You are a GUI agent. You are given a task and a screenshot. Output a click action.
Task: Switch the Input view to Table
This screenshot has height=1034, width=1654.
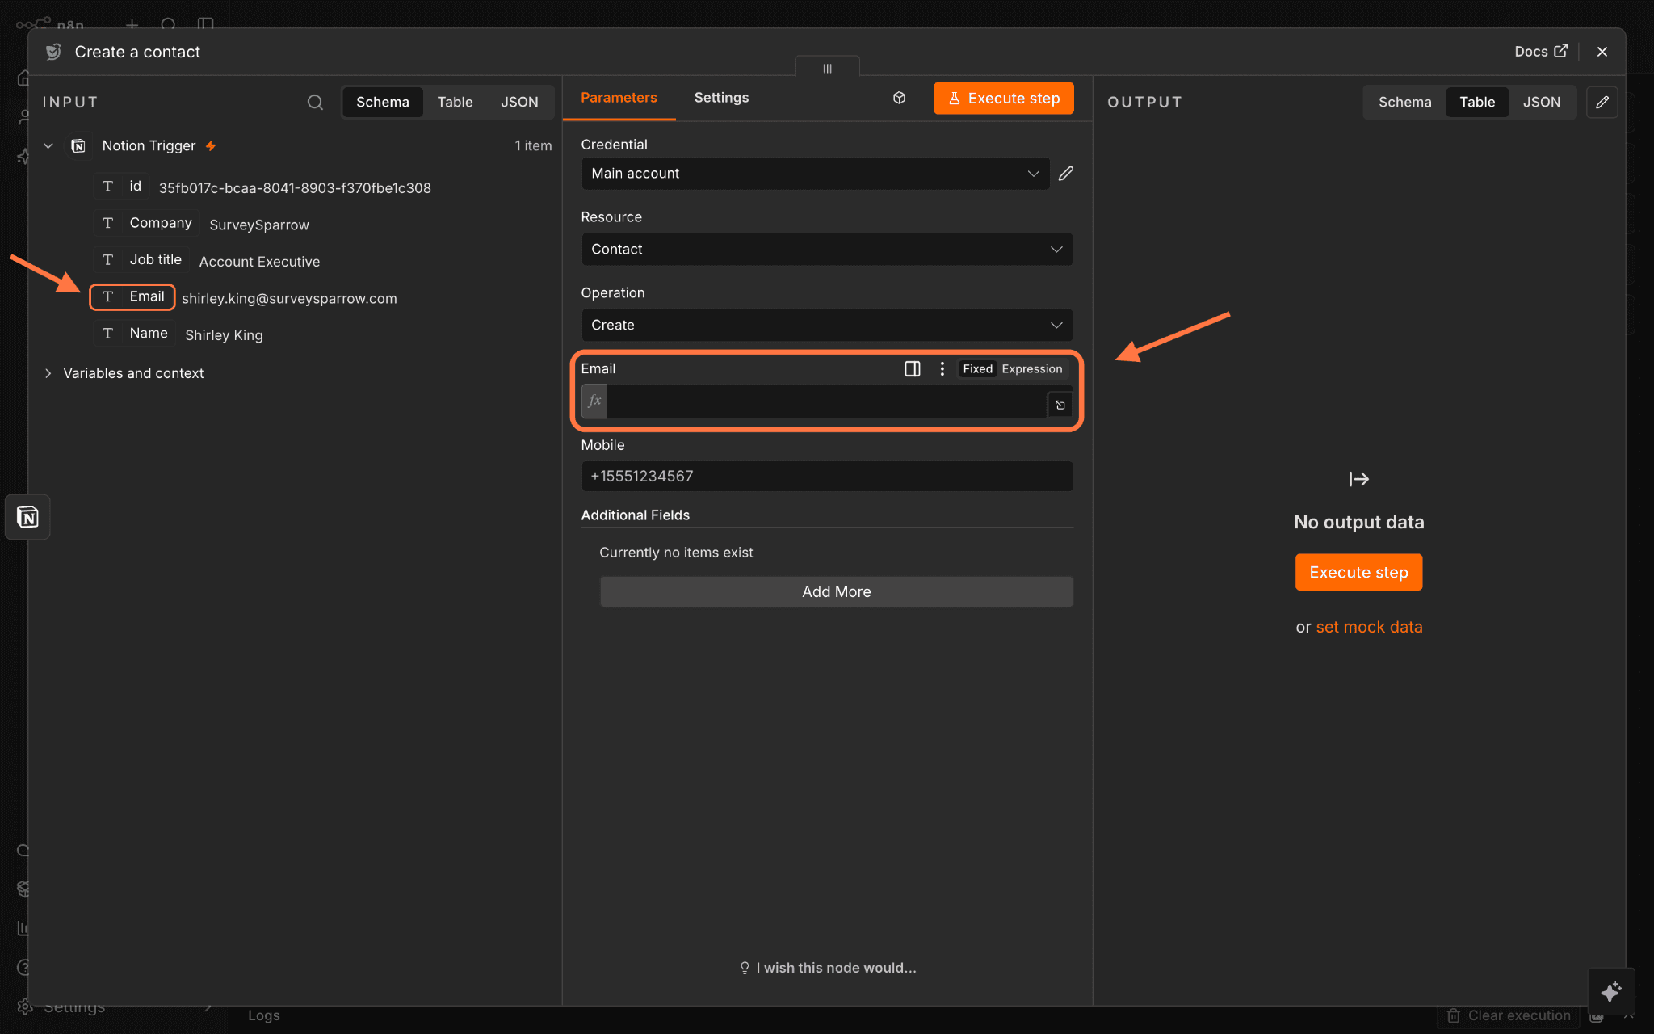[x=455, y=103]
